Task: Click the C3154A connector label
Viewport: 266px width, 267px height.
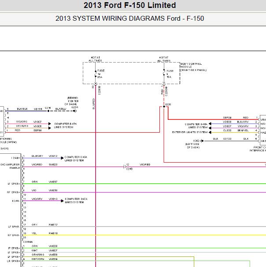Action: coord(28,242)
